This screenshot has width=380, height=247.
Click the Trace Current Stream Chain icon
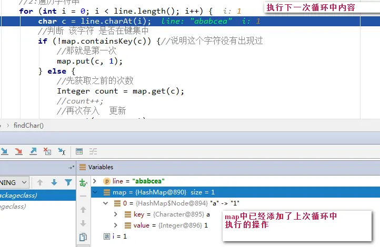coord(93,152)
